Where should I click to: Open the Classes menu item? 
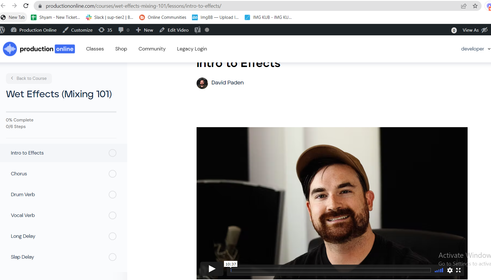coord(95,49)
